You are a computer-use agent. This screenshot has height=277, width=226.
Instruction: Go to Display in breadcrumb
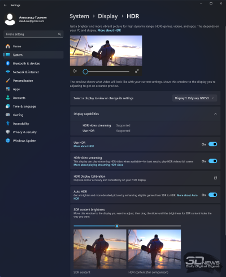(108, 16)
